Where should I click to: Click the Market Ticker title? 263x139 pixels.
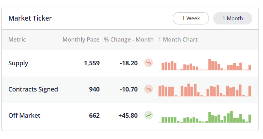click(30, 18)
